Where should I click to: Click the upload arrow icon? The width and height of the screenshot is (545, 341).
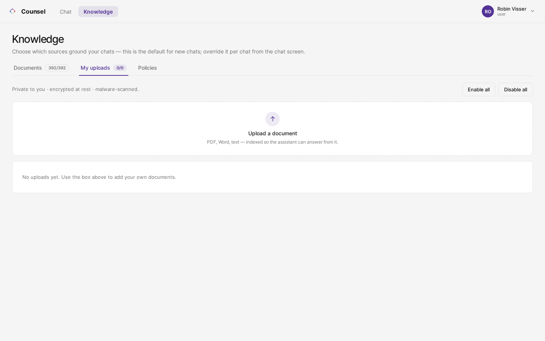[x=272, y=119]
